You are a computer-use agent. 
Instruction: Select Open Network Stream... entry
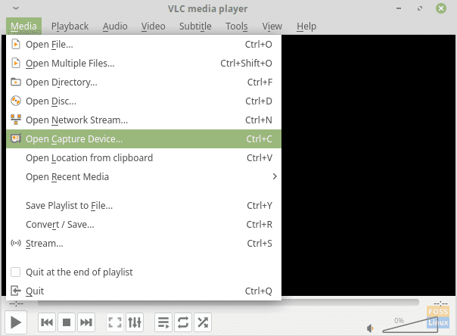(x=144, y=120)
